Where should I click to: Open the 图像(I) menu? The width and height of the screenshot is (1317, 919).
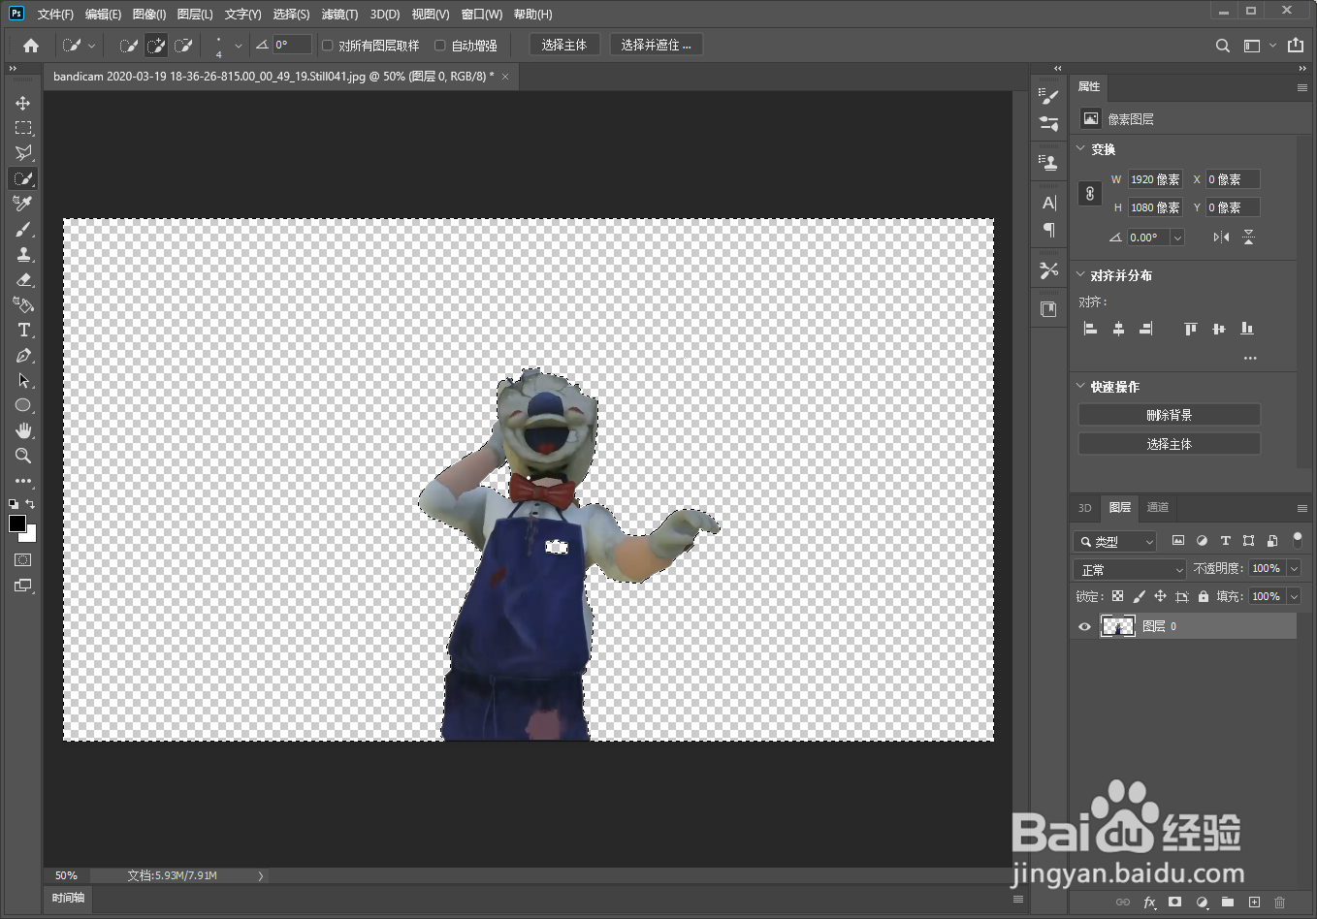[149, 14]
